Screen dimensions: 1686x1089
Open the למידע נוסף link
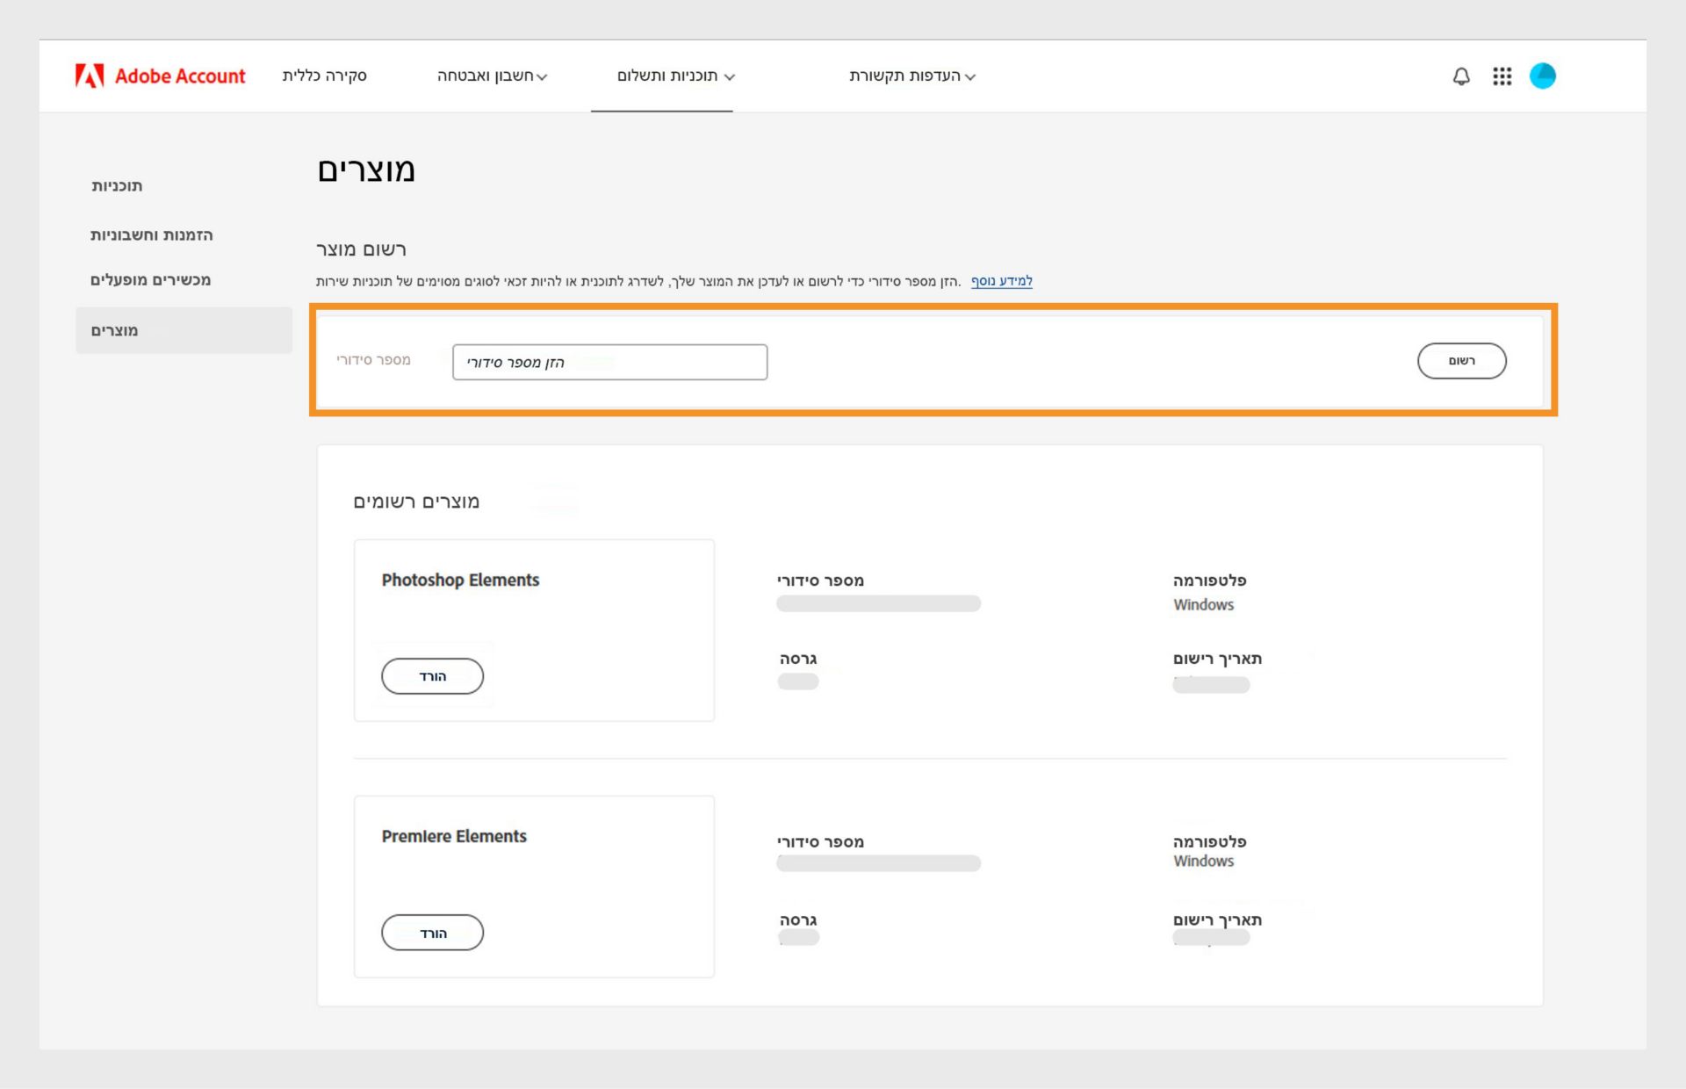point(1000,281)
